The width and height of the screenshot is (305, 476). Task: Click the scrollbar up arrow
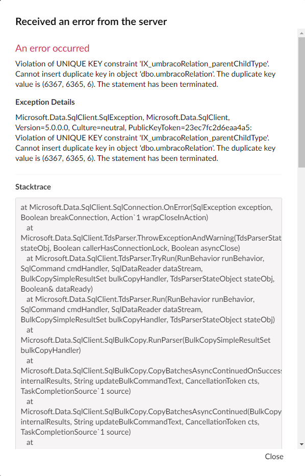coord(301,33)
